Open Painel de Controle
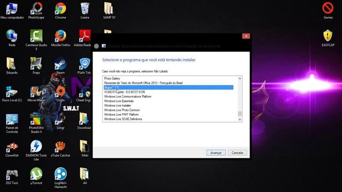The image size is (342, 192). 12,123
